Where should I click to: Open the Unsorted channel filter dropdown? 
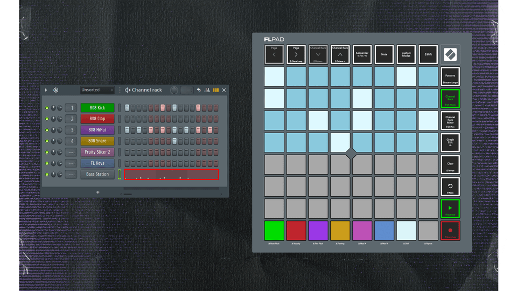(97, 90)
